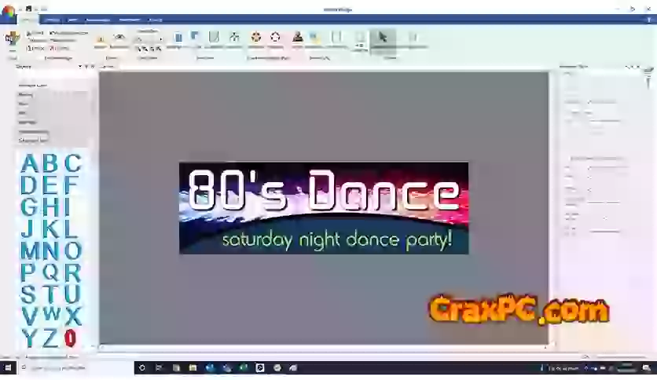The width and height of the screenshot is (657, 380).
Task: Select the letter K thumbnail
Action: (51, 228)
